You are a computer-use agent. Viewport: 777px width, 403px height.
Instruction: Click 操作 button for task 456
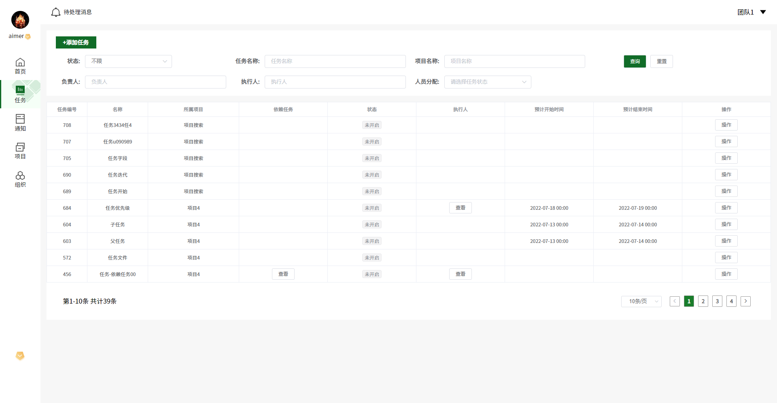pos(726,274)
